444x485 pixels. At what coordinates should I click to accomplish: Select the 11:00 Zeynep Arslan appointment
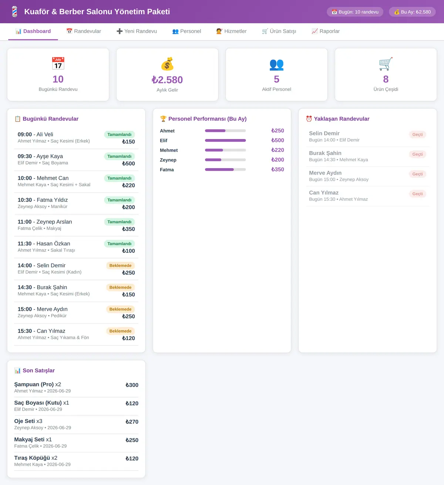[x=76, y=225]
